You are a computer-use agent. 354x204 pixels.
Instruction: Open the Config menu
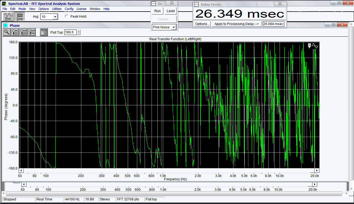click(x=69, y=9)
